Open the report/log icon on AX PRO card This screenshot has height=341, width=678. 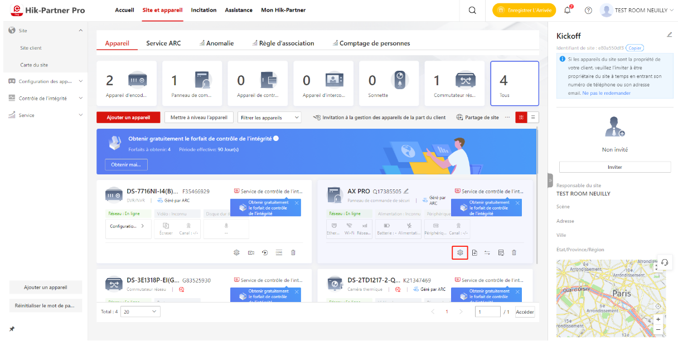point(501,252)
